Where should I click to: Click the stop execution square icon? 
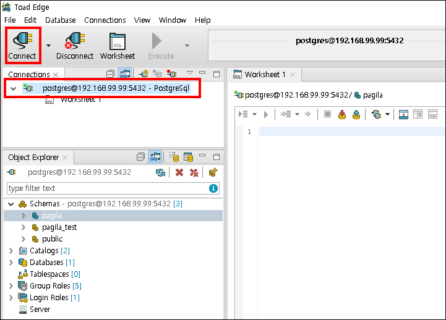tap(327, 114)
